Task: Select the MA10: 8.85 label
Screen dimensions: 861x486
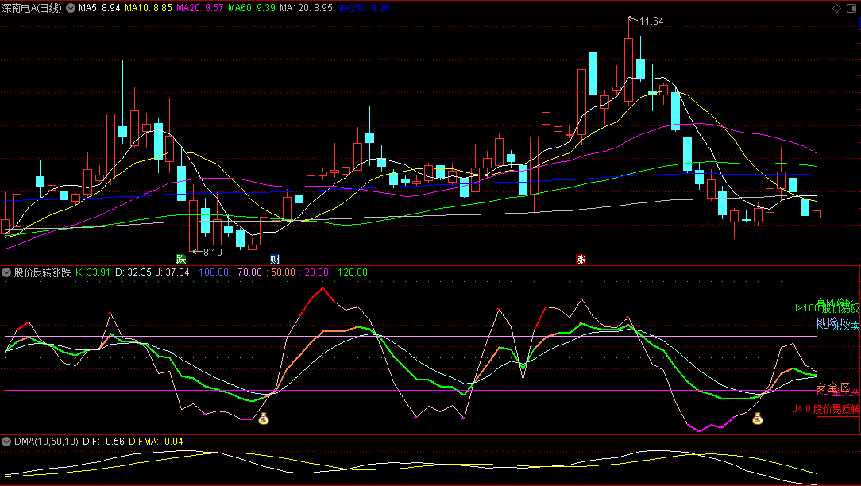Action: [149, 8]
